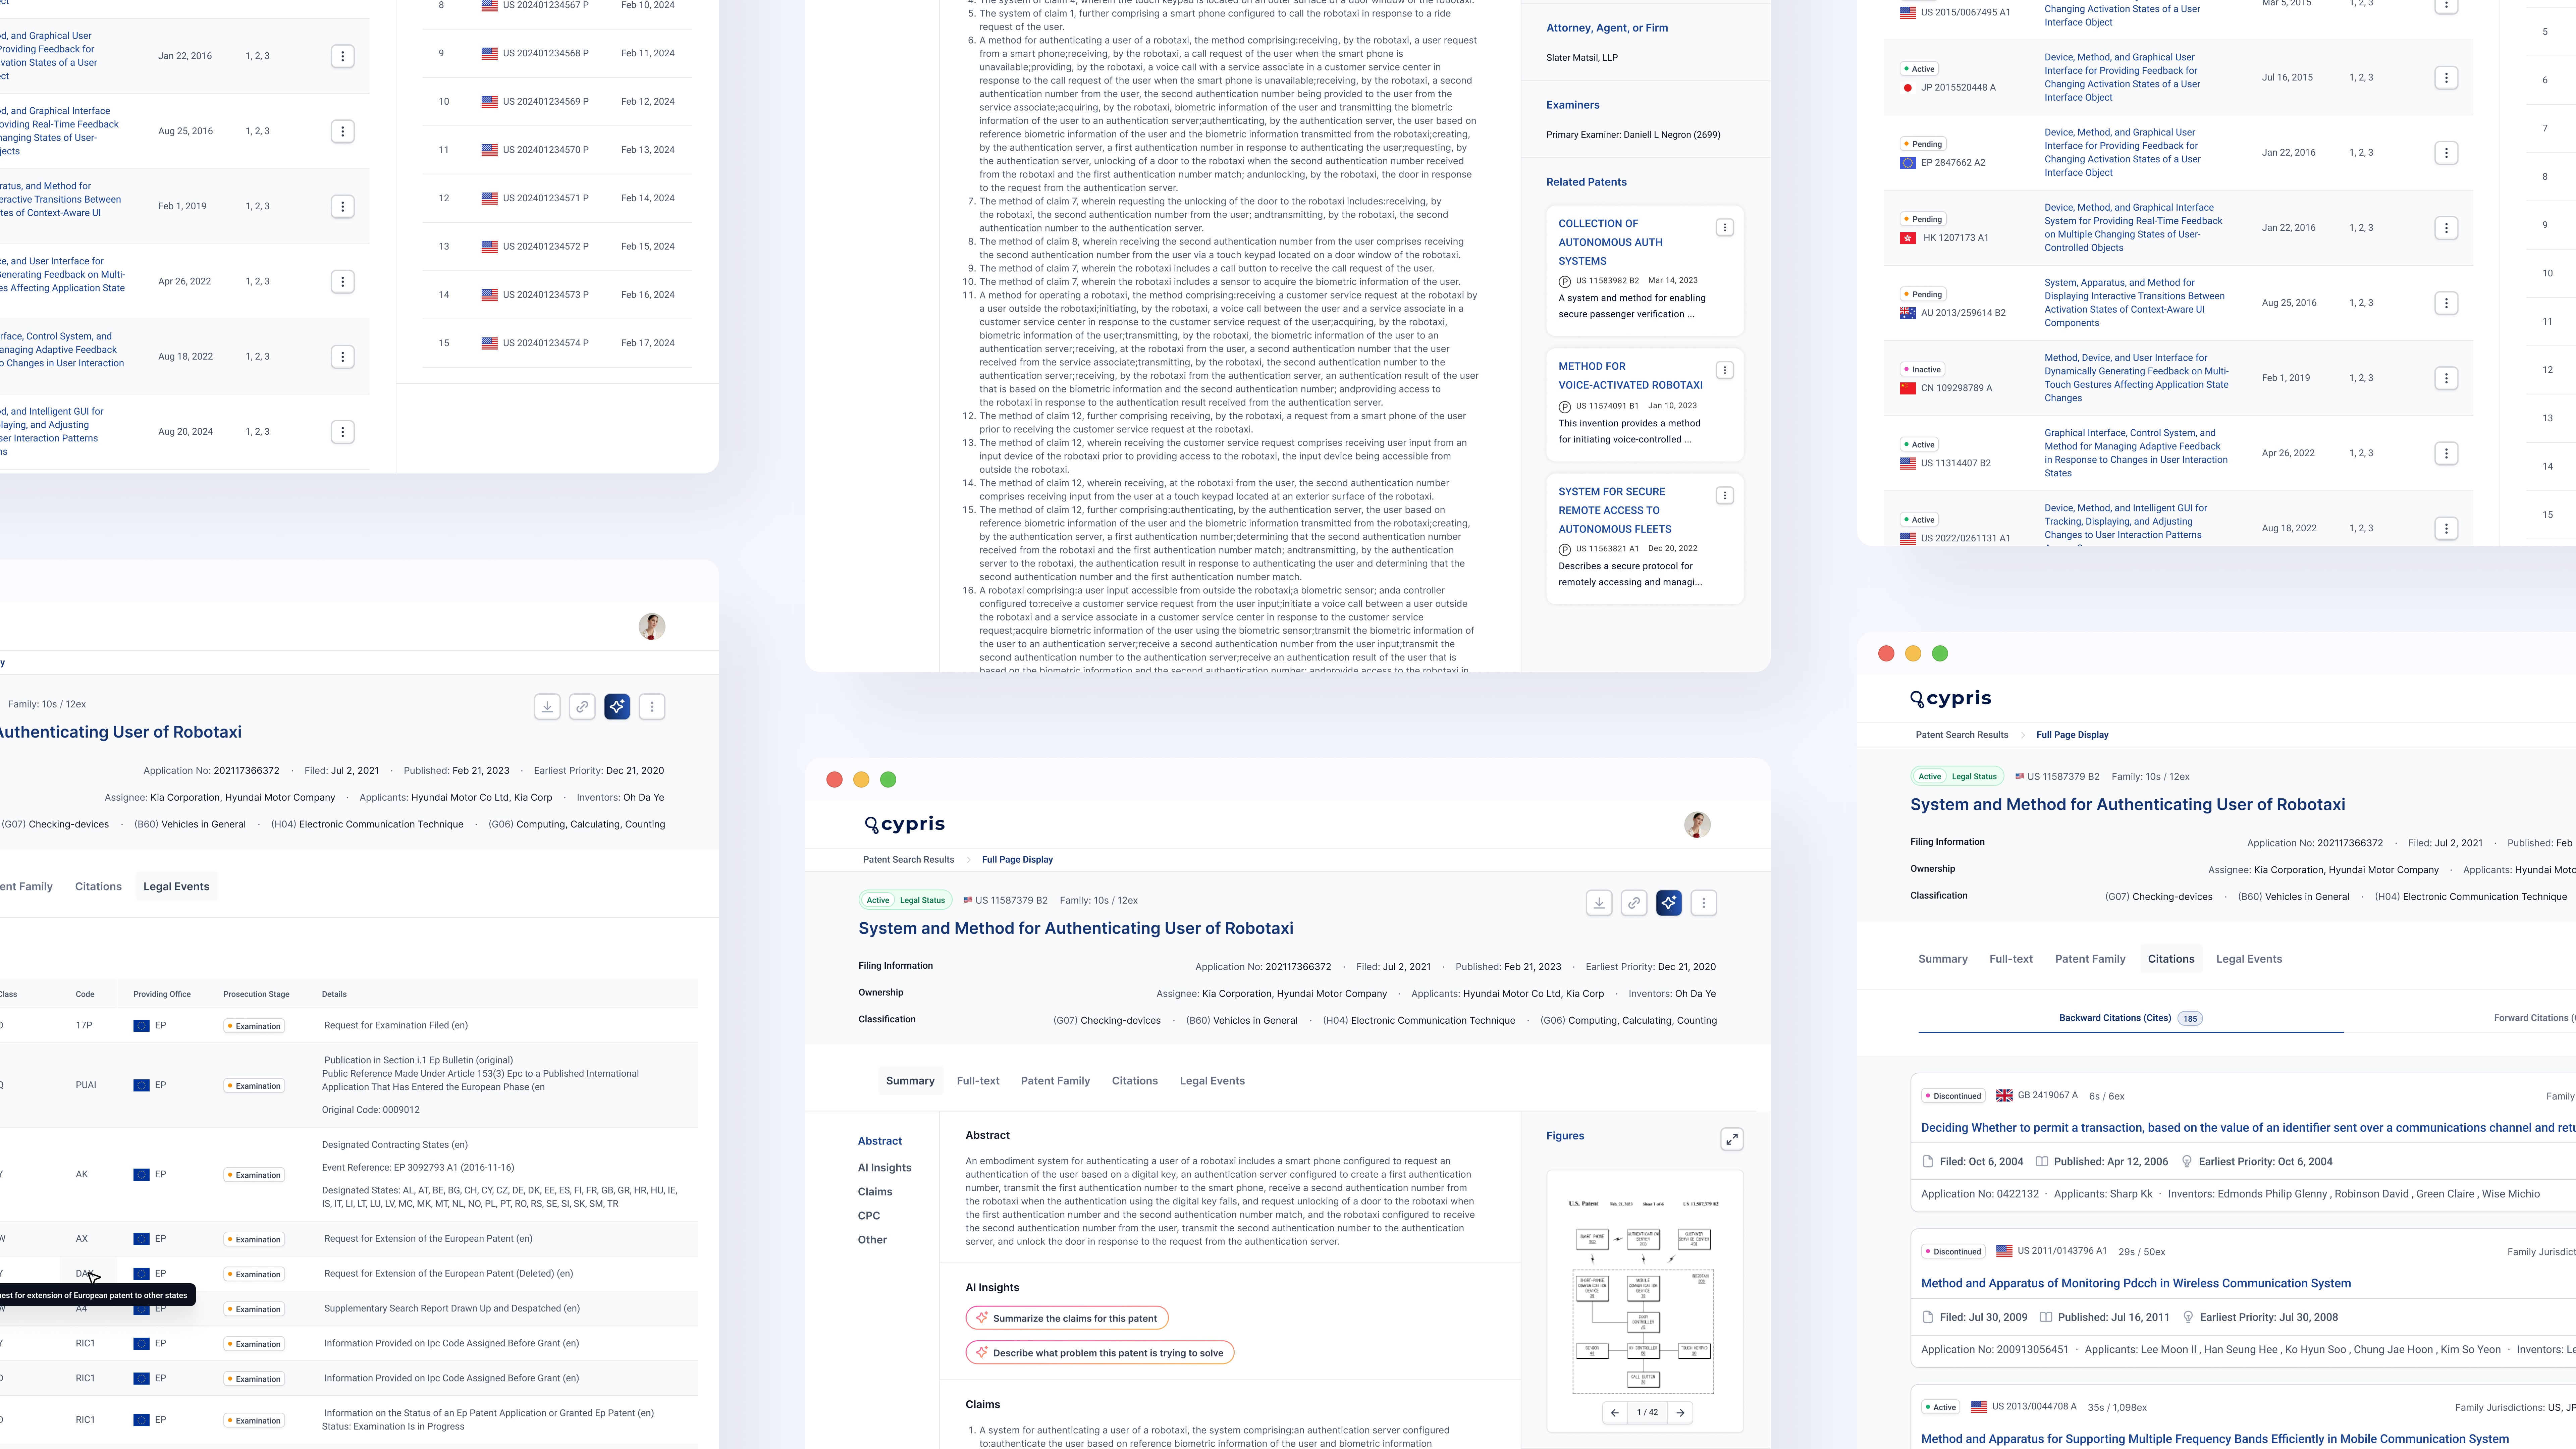Viewport: 2576px width, 1449px height.
Task: Open the three-dot menu on the EP 2847662 A2 row
Action: point(2446,153)
